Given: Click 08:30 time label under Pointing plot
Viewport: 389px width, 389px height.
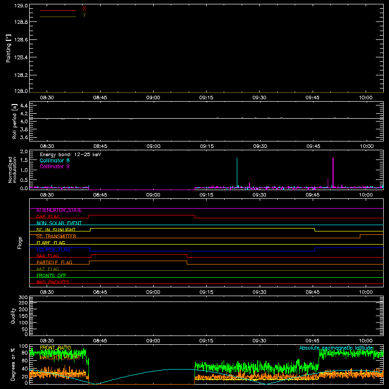Looking at the screenshot, I should tap(47, 98).
